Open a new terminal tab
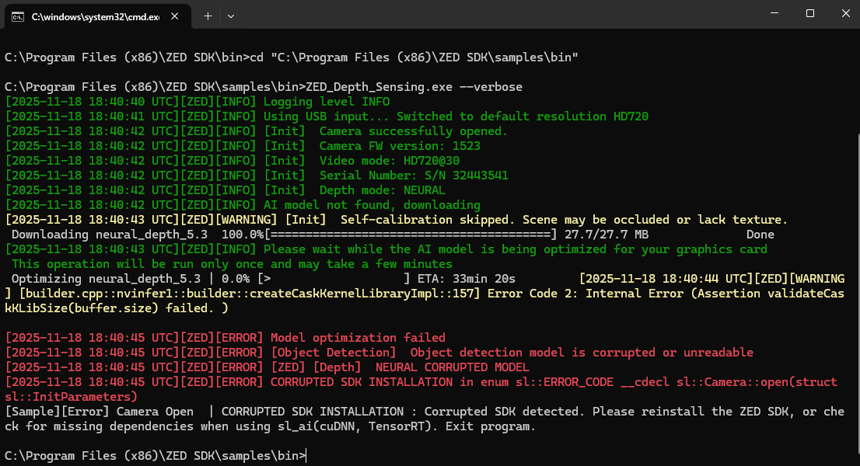Viewport: 860px width, 466px height. tap(208, 16)
